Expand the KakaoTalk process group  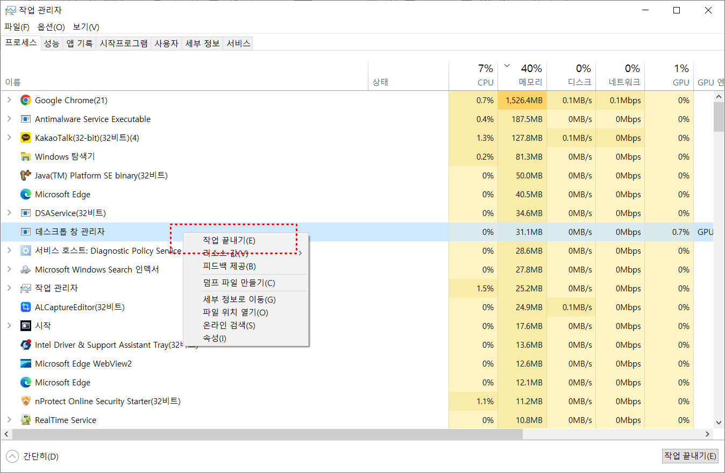[9, 138]
